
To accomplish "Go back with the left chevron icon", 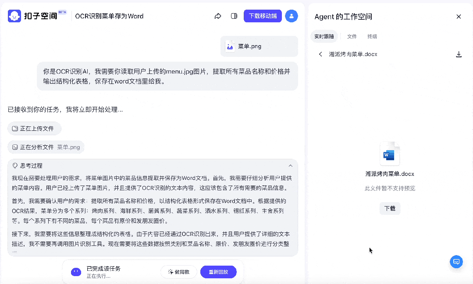I will click(x=320, y=54).
